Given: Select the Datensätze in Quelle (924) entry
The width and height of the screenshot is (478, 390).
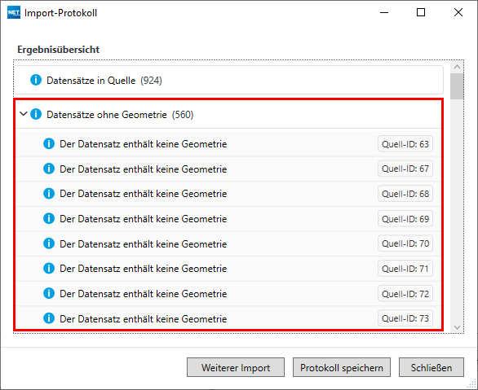Looking at the screenshot, I should coord(228,80).
